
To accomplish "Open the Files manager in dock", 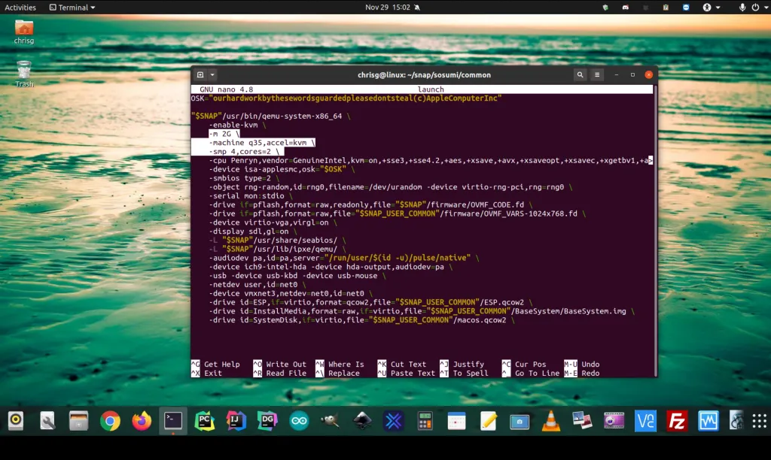I will [x=78, y=420].
